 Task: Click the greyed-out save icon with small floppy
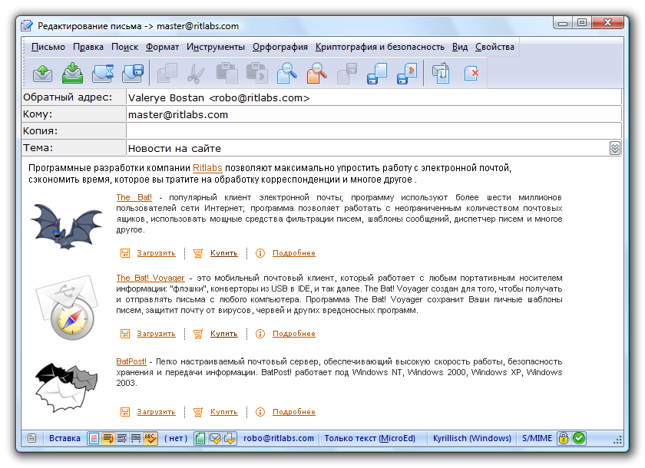tap(347, 74)
